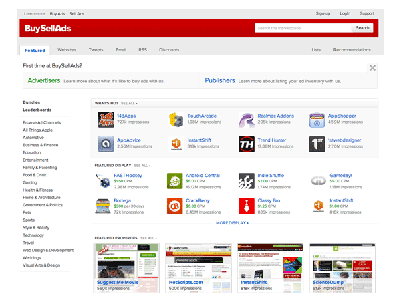Open the Discounts tab

(x=169, y=50)
